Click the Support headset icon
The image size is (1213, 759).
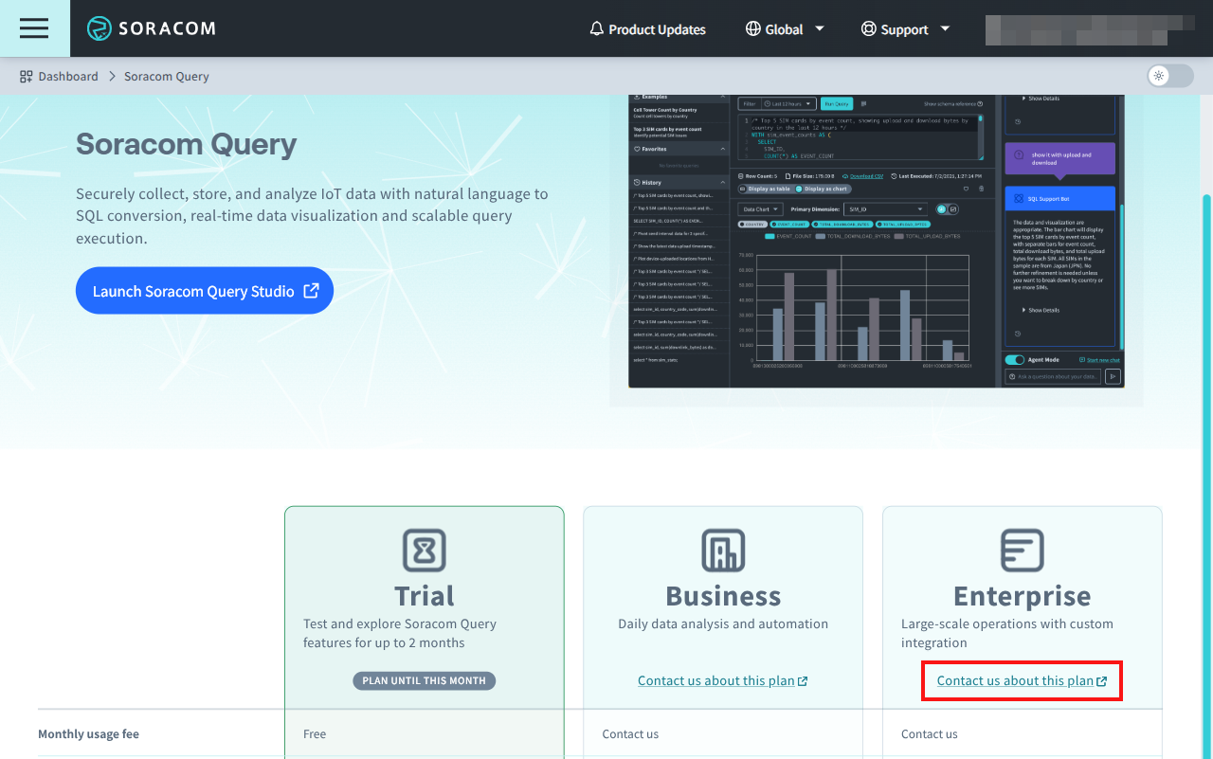tap(868, 29)
